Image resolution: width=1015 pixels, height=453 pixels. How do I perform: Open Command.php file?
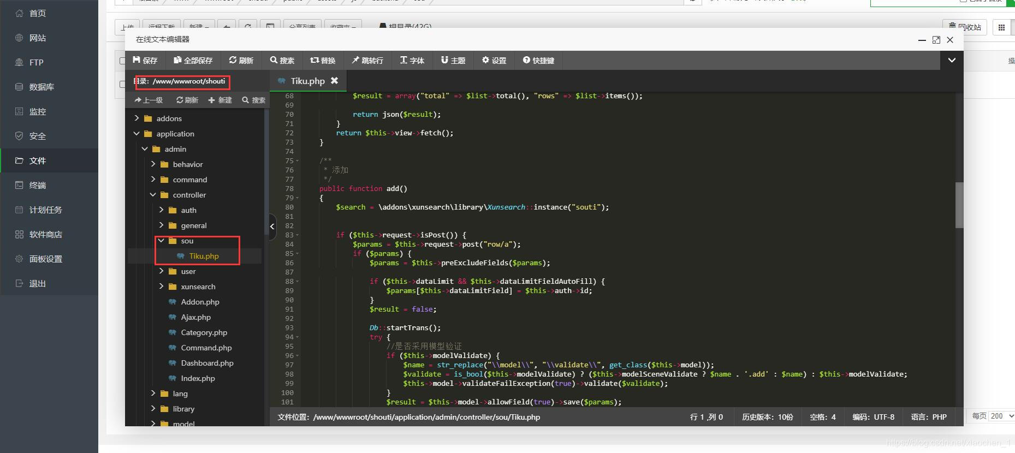206,348
